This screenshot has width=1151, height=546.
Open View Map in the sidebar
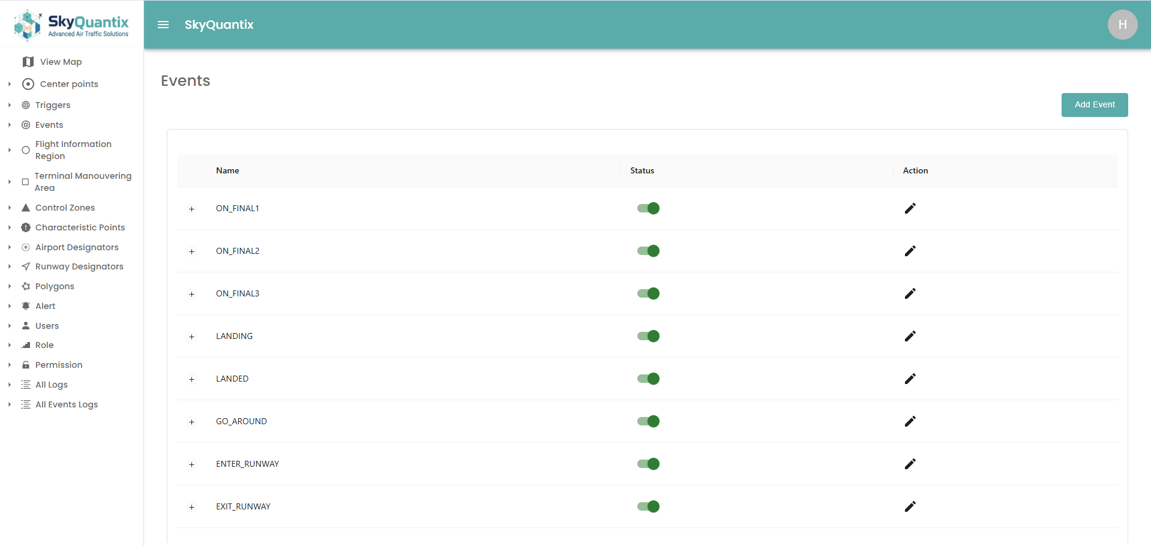61,62
